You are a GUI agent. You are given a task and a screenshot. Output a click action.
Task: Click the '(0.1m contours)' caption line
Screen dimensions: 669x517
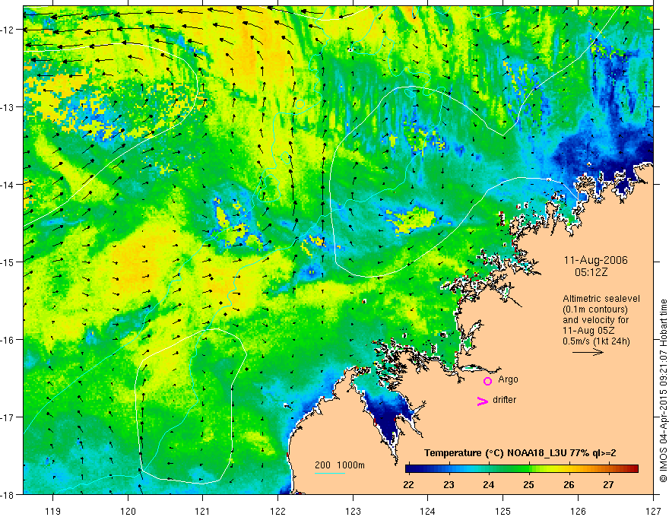click(x=595, y=309)
